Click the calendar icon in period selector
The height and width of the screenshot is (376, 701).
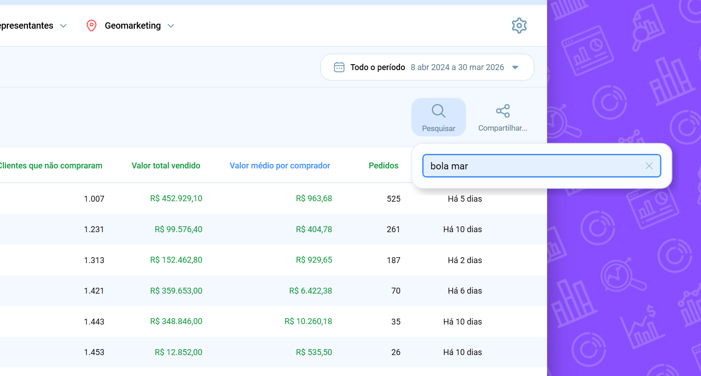coord(339,67)
